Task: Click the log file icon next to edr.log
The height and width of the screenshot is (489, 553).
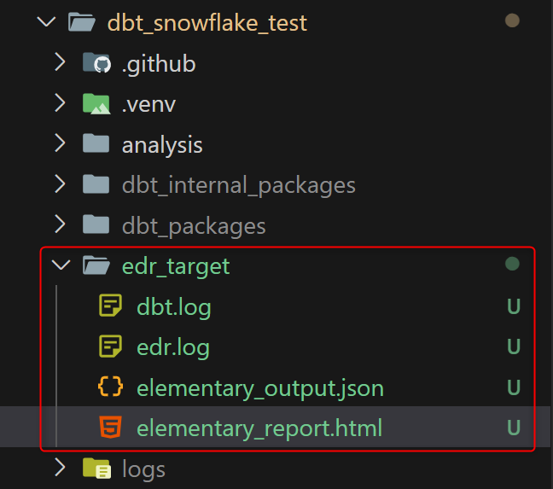Action: 110,346
